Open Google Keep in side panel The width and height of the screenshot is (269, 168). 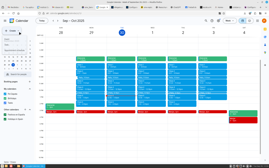click(265, 29)
